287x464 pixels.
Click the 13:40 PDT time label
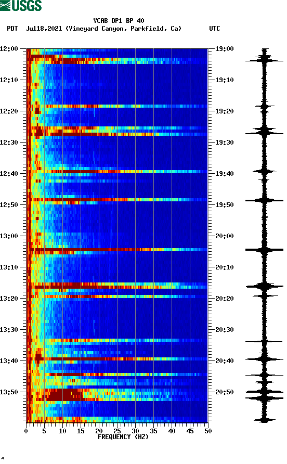coord(9,361)
